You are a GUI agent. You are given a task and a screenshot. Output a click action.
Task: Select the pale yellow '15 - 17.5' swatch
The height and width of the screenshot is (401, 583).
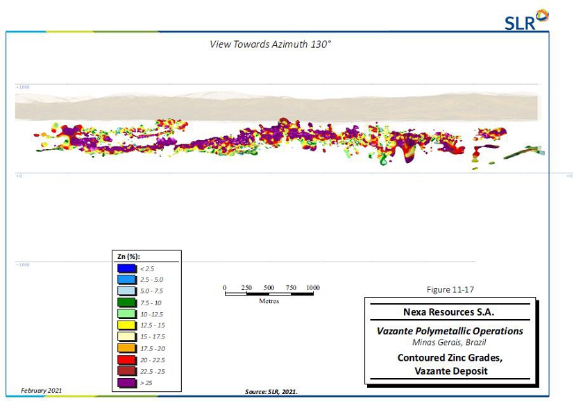tap(126, 336)
